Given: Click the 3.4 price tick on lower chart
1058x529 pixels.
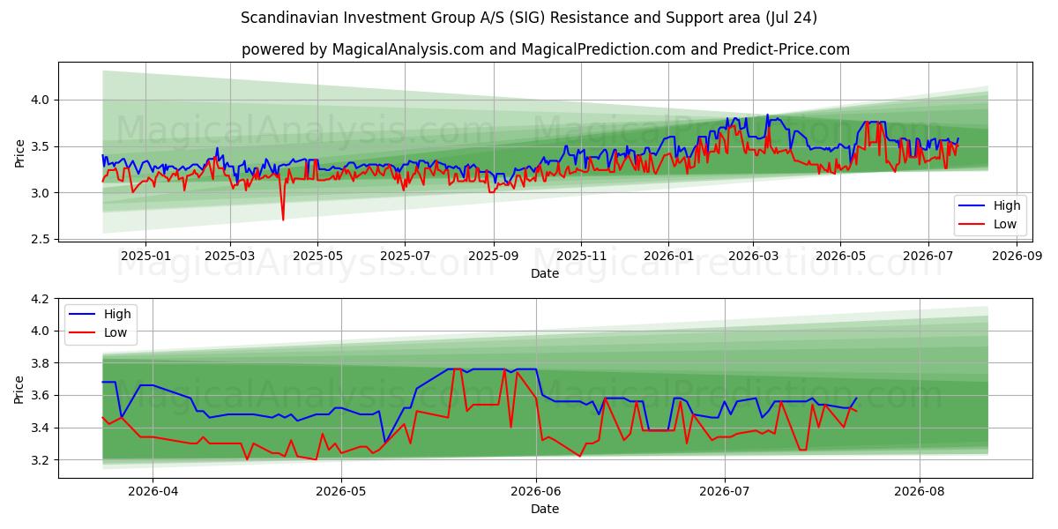Looking at the screenshot, I should (x=42, y=428).
